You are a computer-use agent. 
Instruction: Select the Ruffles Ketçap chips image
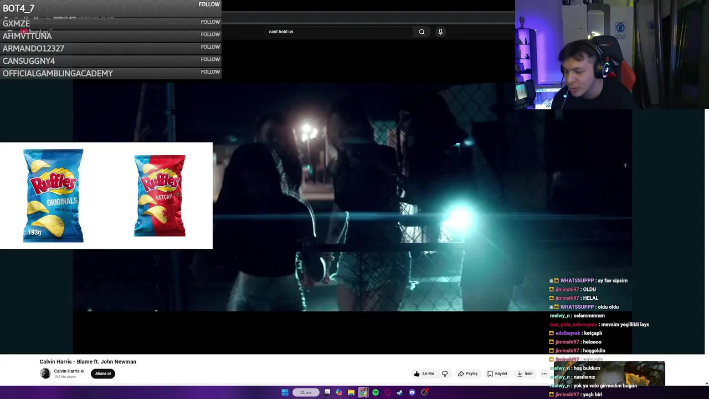[x=160, y=196]
